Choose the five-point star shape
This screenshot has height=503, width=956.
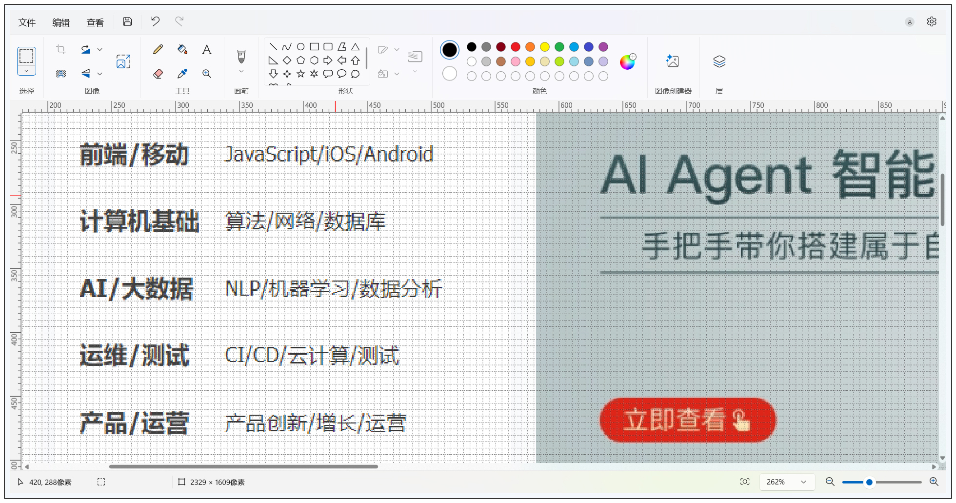point(301,74)
